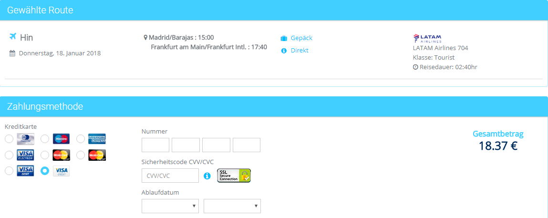Click the date Donnerstag, 18. Januar 2018
The image size is (548, 218).
[60, 53]
